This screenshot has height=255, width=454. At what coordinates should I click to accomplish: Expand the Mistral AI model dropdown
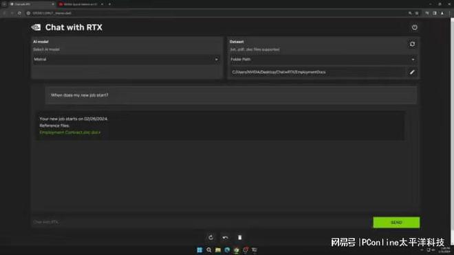[127, 59]
